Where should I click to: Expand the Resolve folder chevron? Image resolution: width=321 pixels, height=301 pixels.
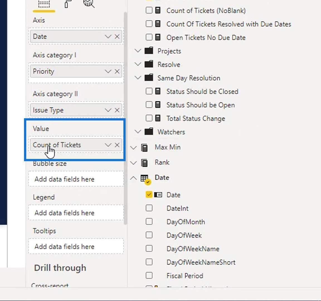pyautogui.click(x=138, y=64)
